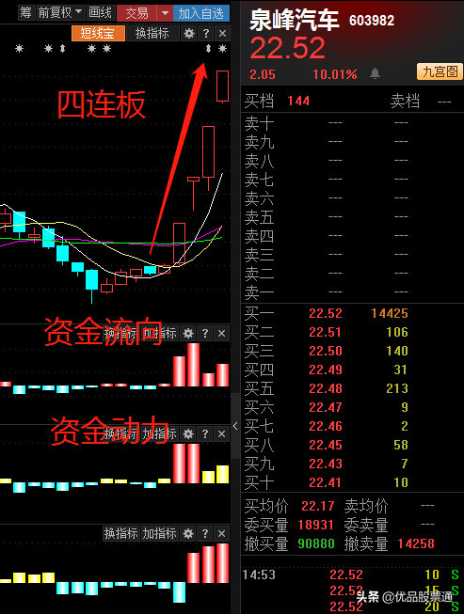Screen dimensions: 464x614
Task: Click the 买四 price 22.49
Action: coord(326,370)
